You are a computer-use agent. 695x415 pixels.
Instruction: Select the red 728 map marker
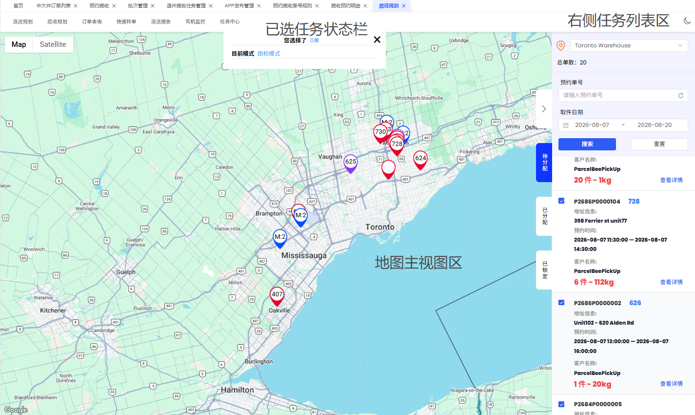pos(397,146)
